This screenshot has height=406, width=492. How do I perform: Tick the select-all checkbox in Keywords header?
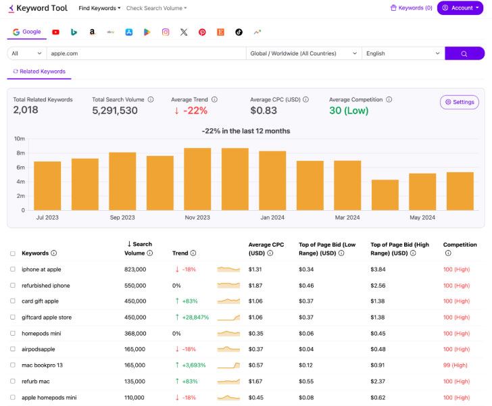tap(13, 253)
